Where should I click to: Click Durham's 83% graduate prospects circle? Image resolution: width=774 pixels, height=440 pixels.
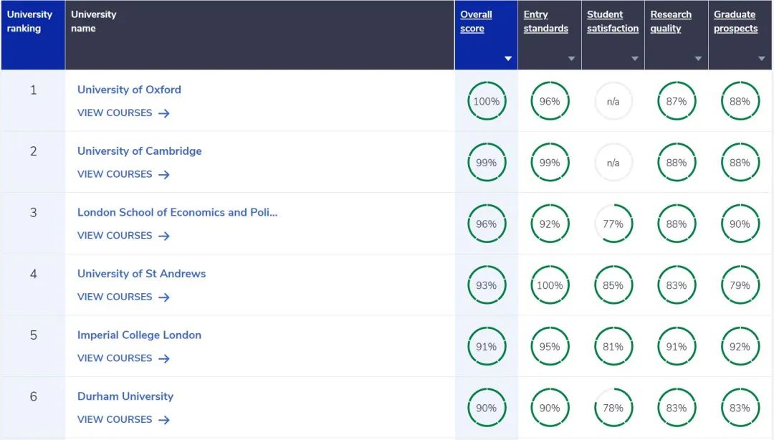click(740, 408)
